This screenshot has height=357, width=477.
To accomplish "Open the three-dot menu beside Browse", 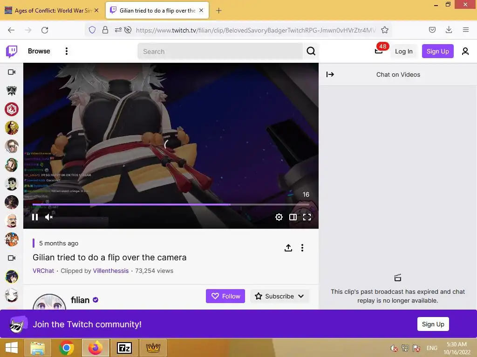I will coord(66,51).
